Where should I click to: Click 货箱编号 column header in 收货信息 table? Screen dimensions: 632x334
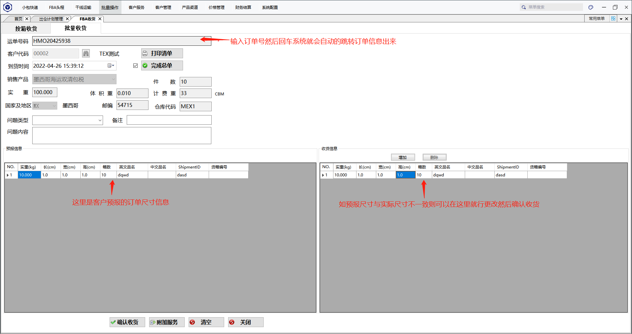(x=547, y=167)
